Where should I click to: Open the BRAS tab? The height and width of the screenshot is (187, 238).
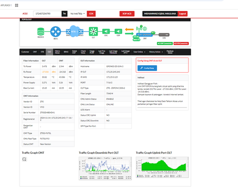point(66,52)
